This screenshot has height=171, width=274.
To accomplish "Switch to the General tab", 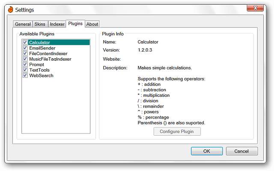I will [x=23, y=24].
